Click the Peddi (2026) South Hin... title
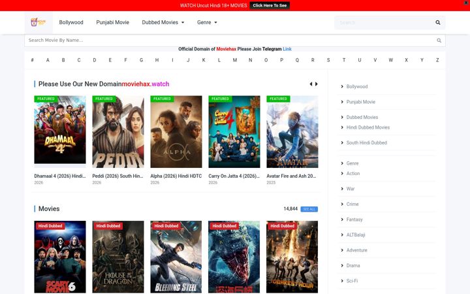The width and height of the screenshot is (470, 294). point(117,176)
